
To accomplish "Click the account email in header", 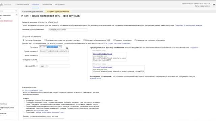I will pyautogui.click(x=202, y=6).
